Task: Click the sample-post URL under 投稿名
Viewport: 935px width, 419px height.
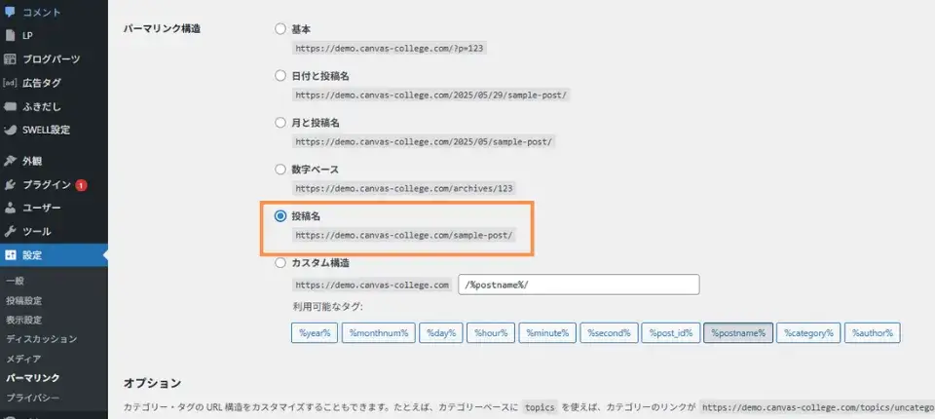Action: tap(403, 235)
